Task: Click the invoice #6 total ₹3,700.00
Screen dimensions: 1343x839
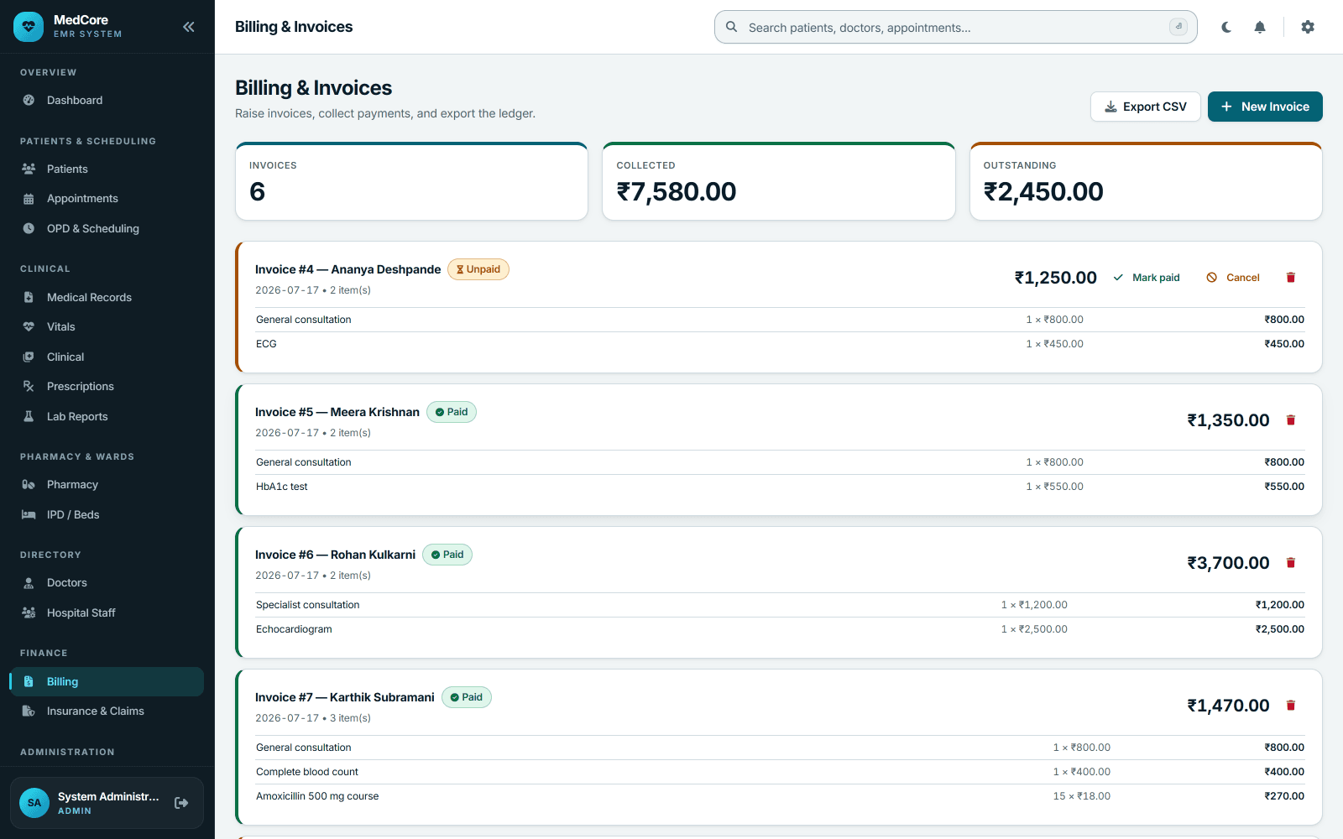Action: point(1228,563)
